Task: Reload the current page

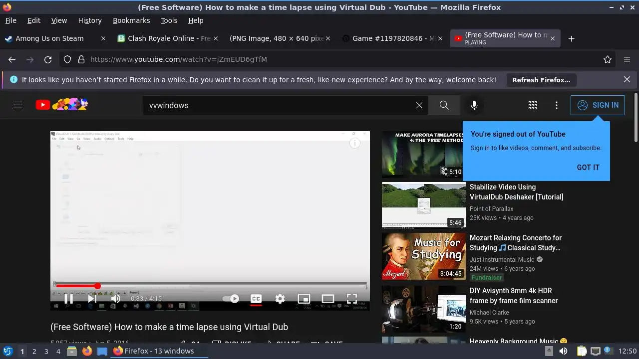Action: 48,59
